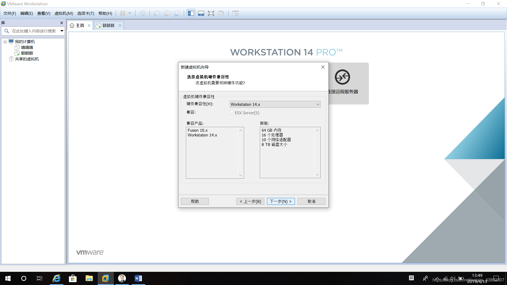This screenshot has width=507, height=285.
Task: Open Internet Explorer from the taskbar
Action: [x=57, y=278]
